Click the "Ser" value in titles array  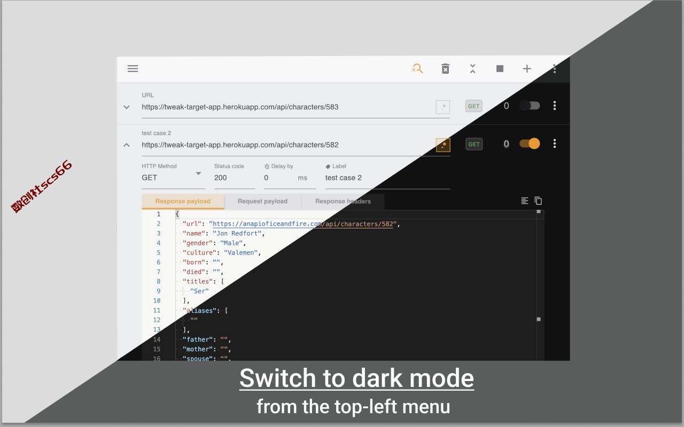pyautogui.click(x=199, y=291)
